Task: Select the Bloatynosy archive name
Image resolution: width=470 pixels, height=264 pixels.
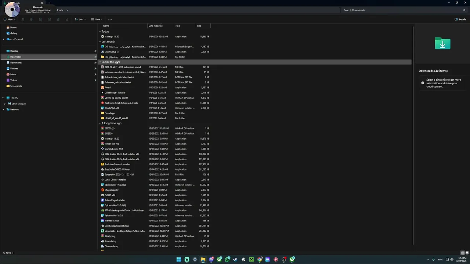Action: pyautogui.click(x=110, y=236)
